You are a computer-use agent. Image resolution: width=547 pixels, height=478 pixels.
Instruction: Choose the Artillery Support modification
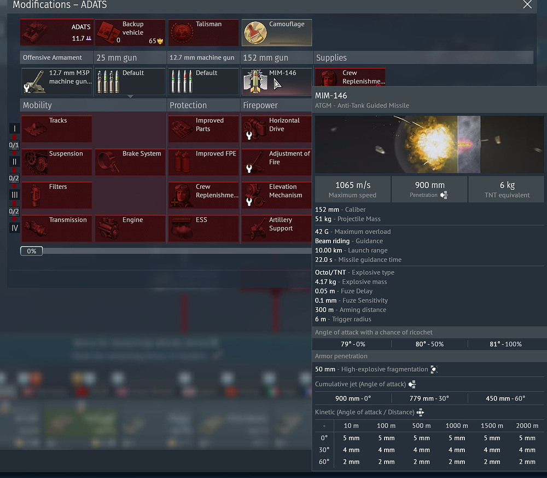[x=276, y=228]
